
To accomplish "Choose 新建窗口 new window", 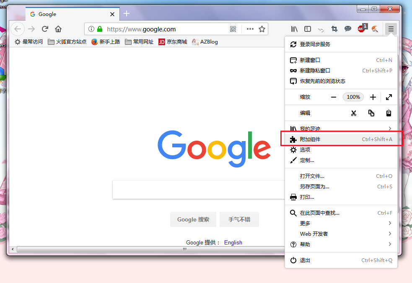I will pos(341,60).
